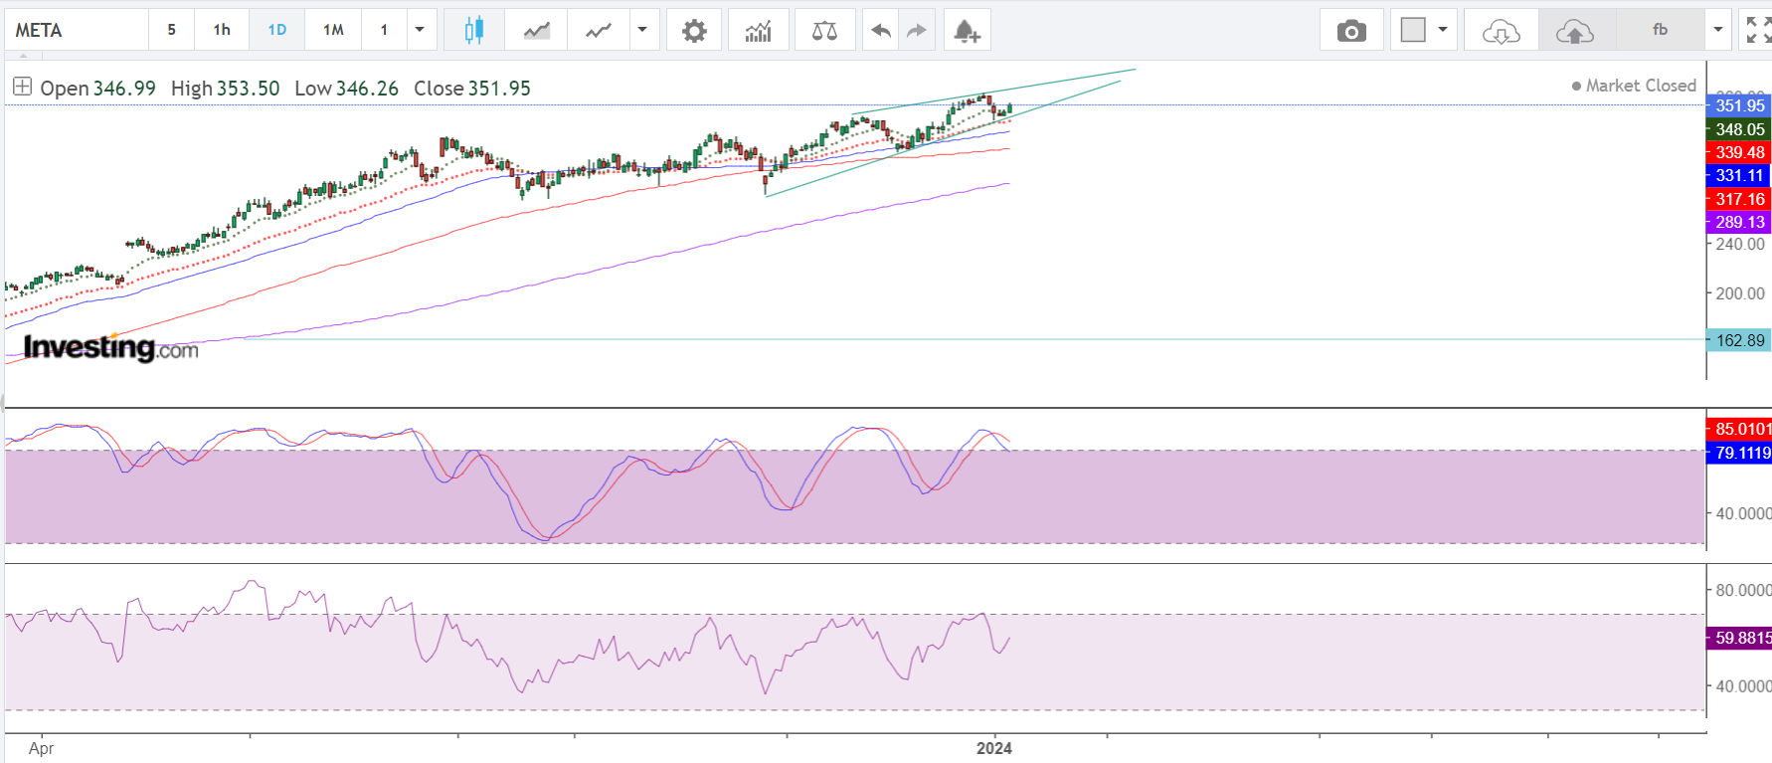Click the 162.89 horizontal line label
The image size is (1772, 763).
coord(1739,340)
